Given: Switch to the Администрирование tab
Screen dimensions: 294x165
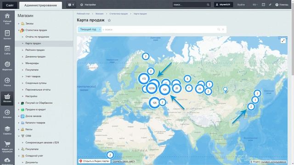Looking at the screenshot, I should pyautogui.click(x=40, y=5).
